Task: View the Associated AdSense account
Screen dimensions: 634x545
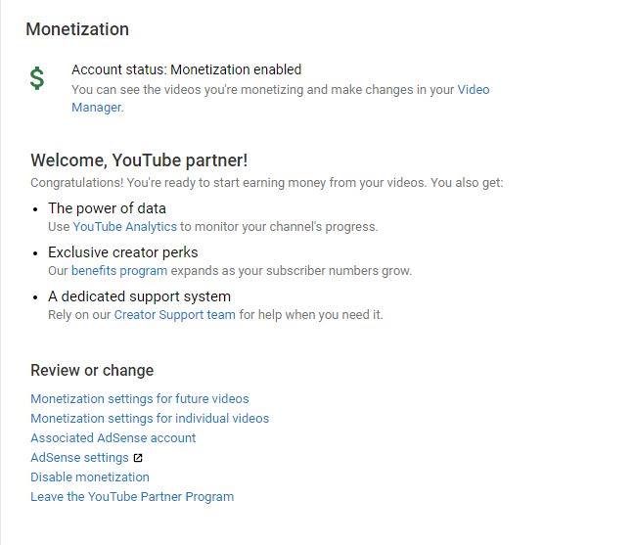Action: (x=113, y=438)
